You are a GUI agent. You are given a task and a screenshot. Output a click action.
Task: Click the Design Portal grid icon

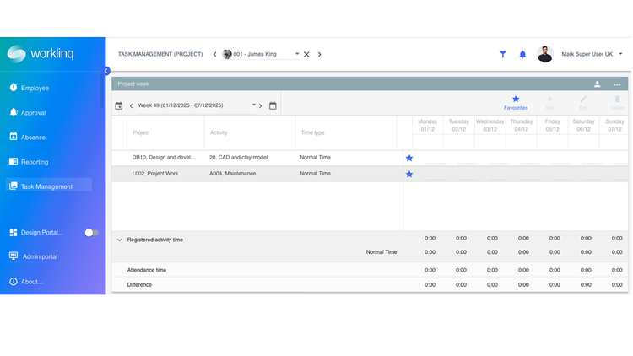point(14,233)
